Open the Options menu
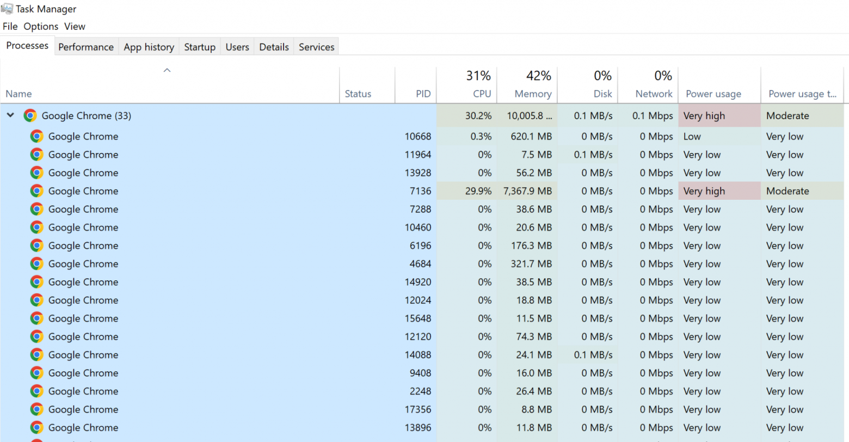Viewport: 849px width, 442px height. click(x=41, y=26)
